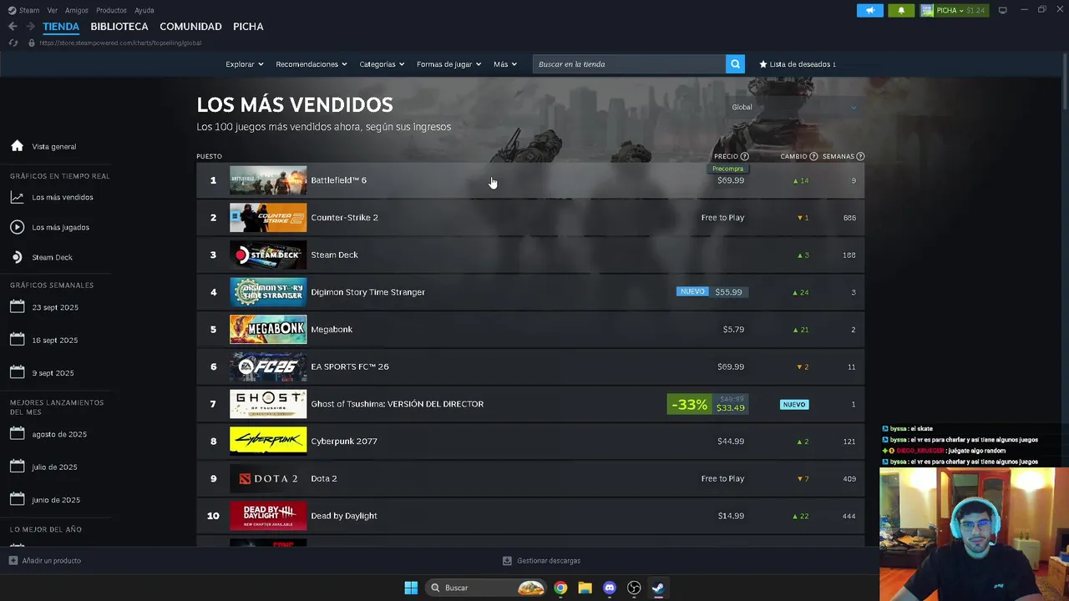This screenshot has width=1069, height=601.
Task: Click the Cyberpunk 2077 thumbnail
Action: (x=268, y=441)
